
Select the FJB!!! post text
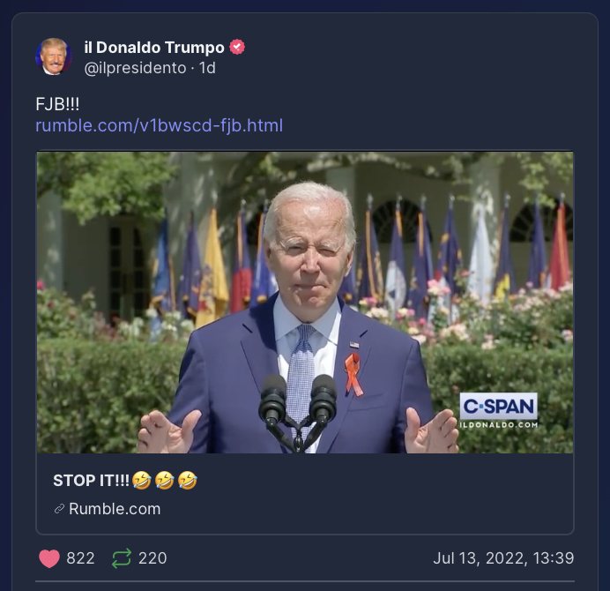tap(57, 104)
